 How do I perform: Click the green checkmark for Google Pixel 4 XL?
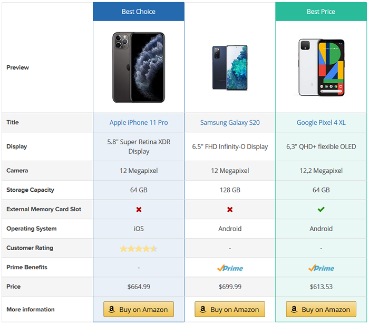tap(321, 209)
